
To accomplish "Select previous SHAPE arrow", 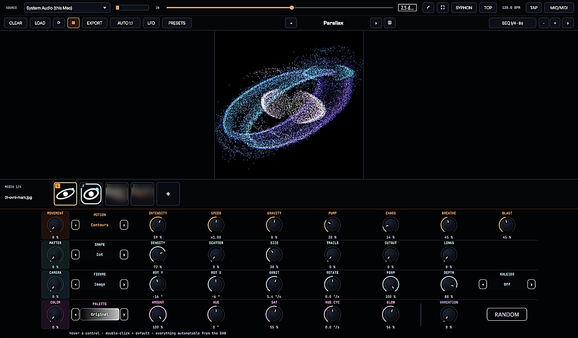I will pos(76,255).
